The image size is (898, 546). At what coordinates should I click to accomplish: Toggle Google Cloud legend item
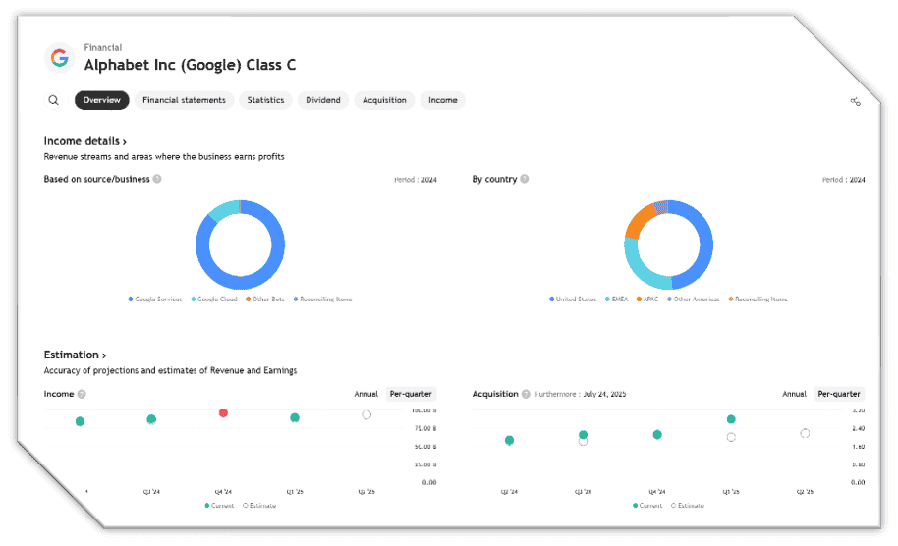(214, 299)
